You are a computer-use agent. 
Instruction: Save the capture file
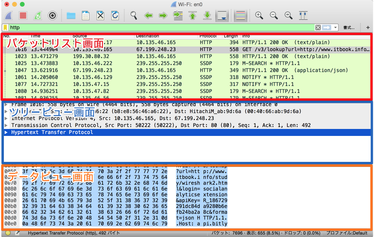[x=86, y=16]
